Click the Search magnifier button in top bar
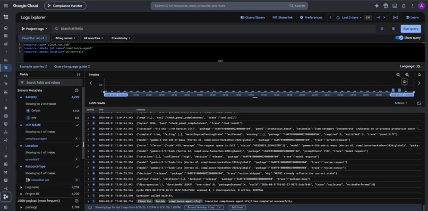Screen dimensions: 428x211 click(297, 6)
